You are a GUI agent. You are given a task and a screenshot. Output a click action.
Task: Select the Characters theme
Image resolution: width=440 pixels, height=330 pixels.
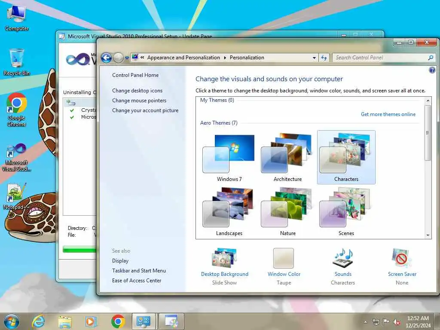(x=346, y=157)
